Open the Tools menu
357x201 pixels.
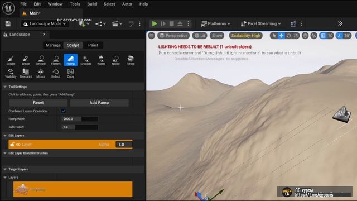click(x=75, y=4)
